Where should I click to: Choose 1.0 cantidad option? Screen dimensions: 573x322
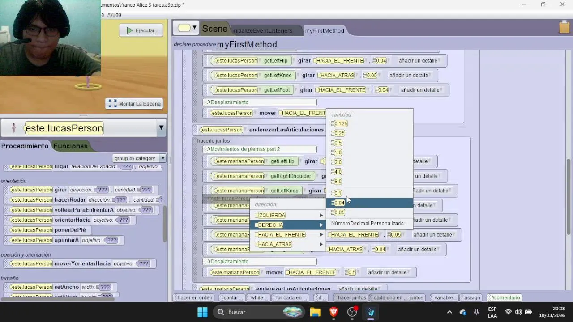click(337, 153)
